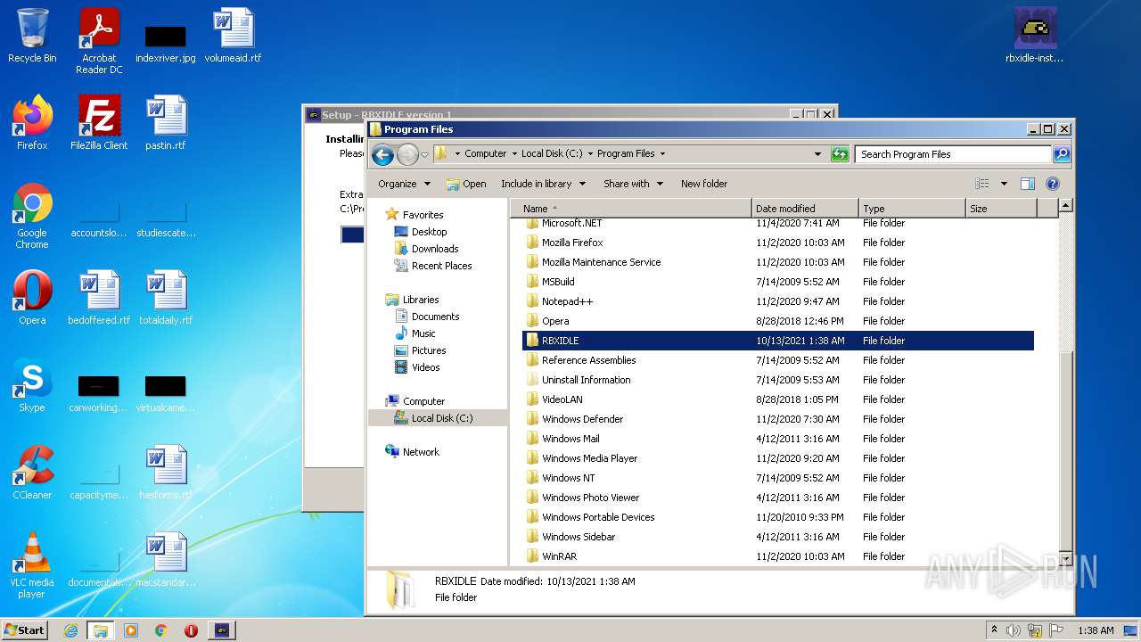Toggle the preview pane icon
The image size is (1141, 642).
click(1028, 184)
